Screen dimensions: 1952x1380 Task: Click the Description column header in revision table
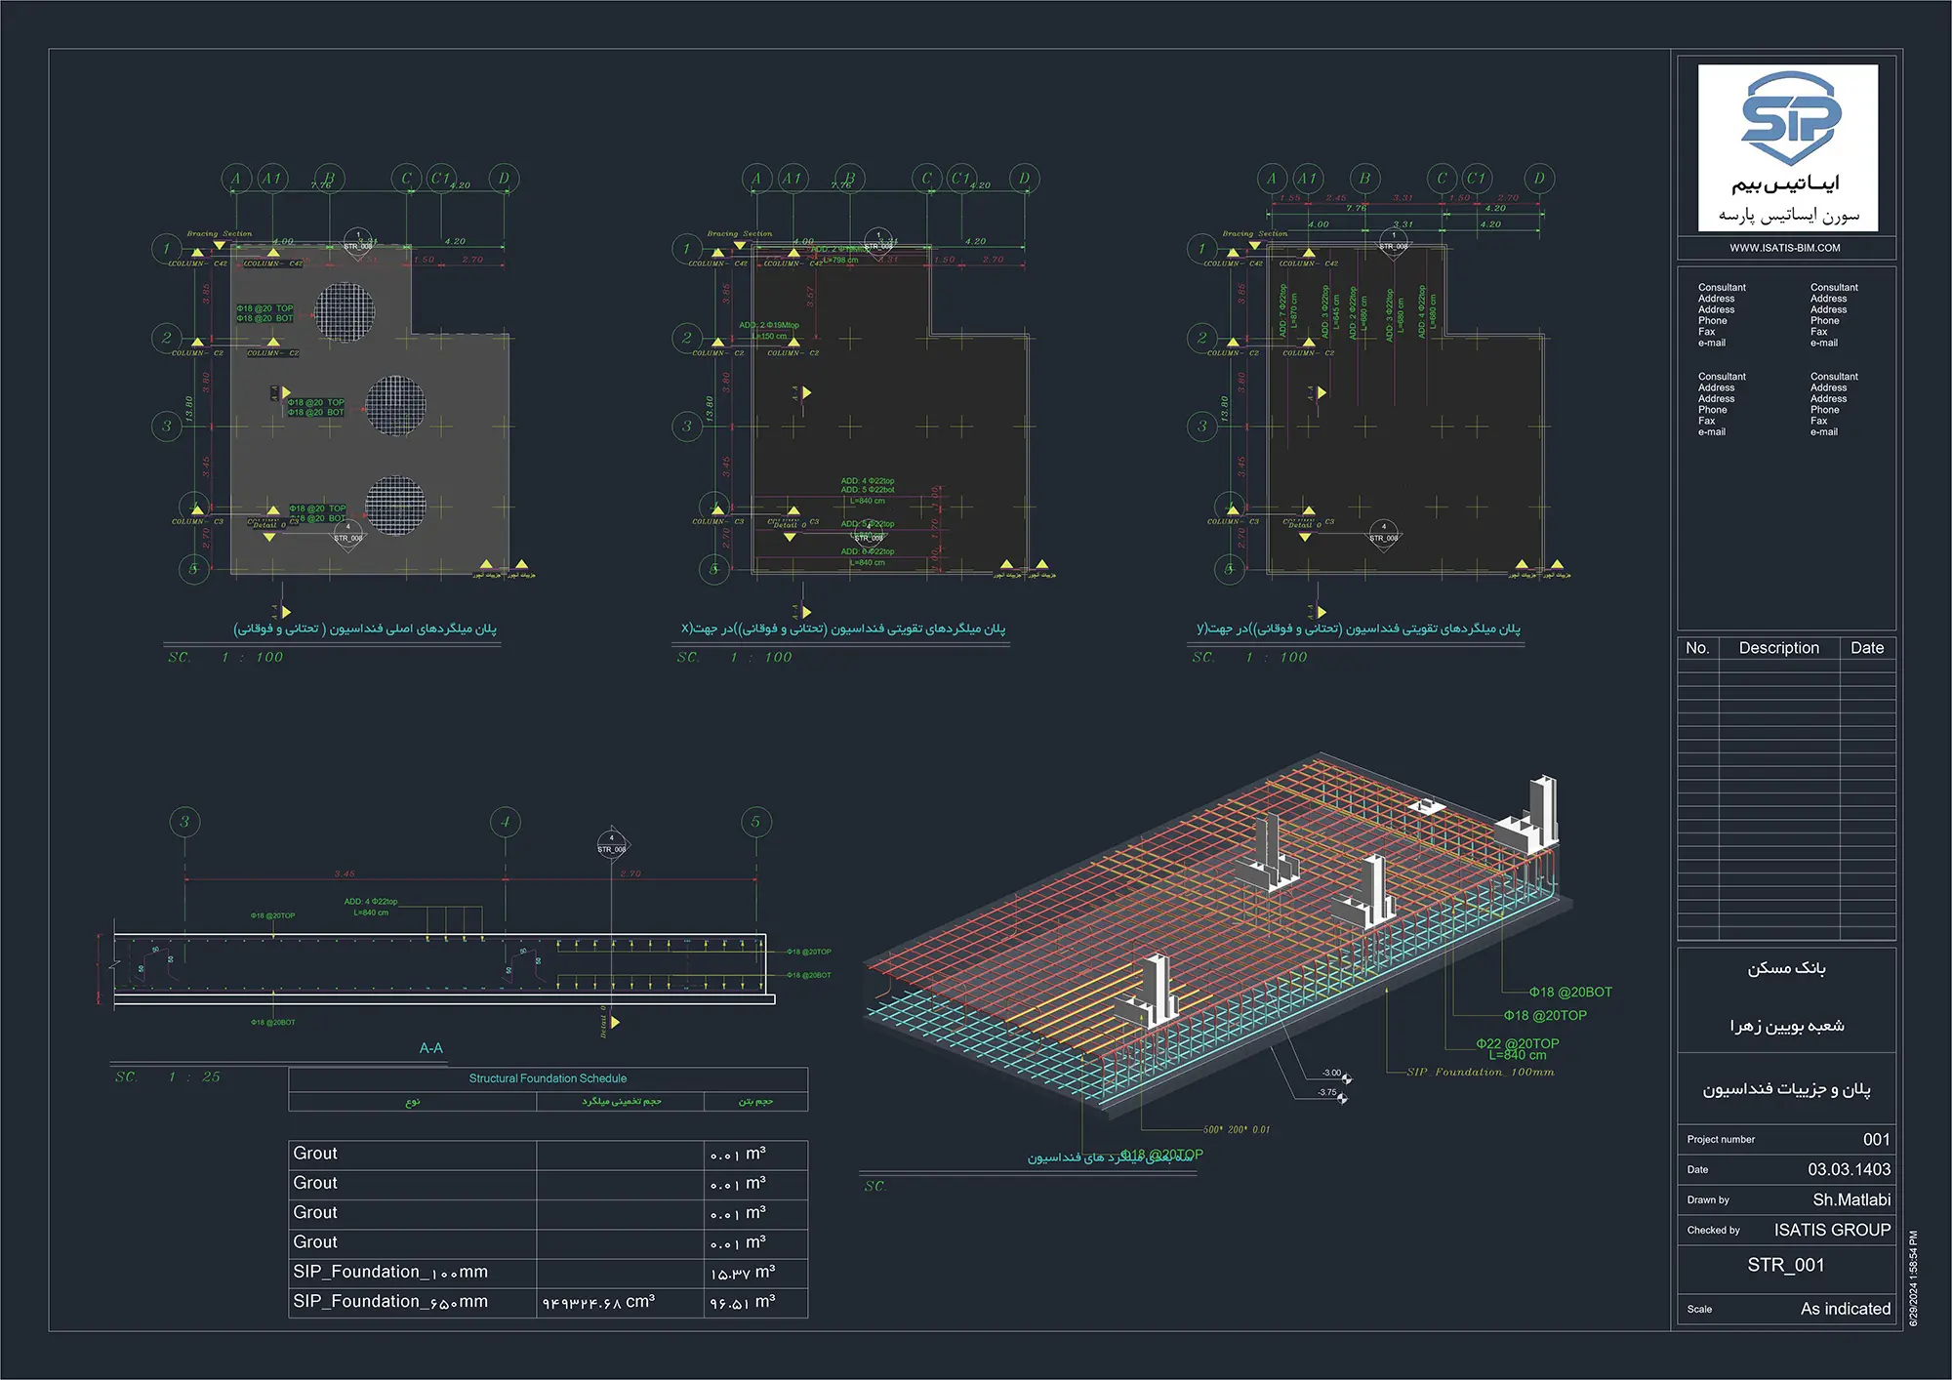pyautogui.click(x=1778, y=648)
